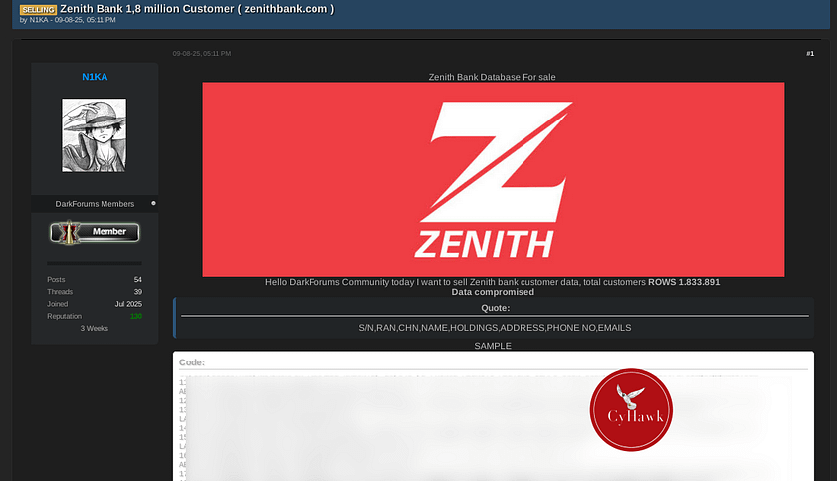This screenshot has width=837, height=481.
Task: Click the ROWS 1.833.891 text
Action: pos(684,282)
